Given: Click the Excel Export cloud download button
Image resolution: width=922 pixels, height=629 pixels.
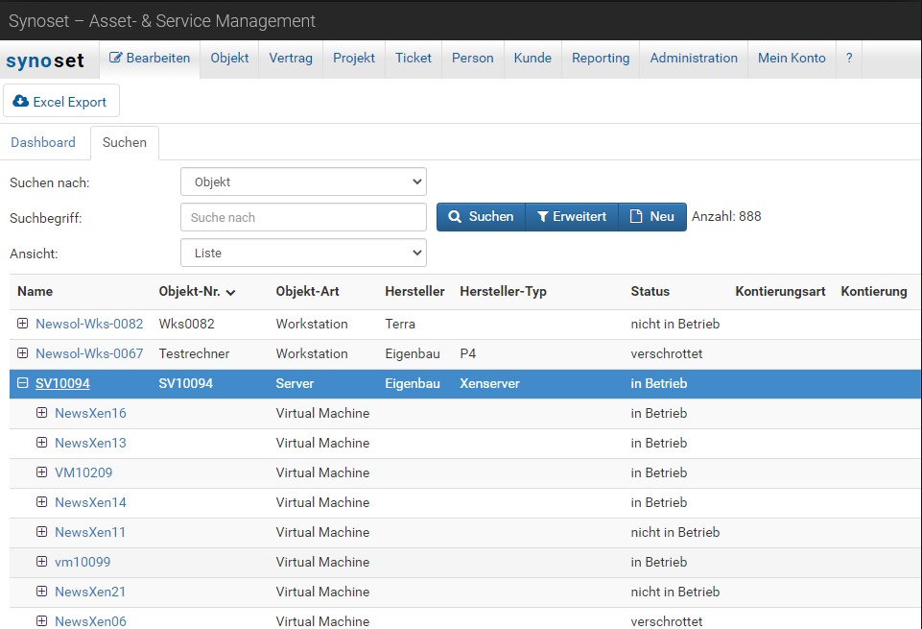Looking at the screenshot, I should [x=60, y=102].
